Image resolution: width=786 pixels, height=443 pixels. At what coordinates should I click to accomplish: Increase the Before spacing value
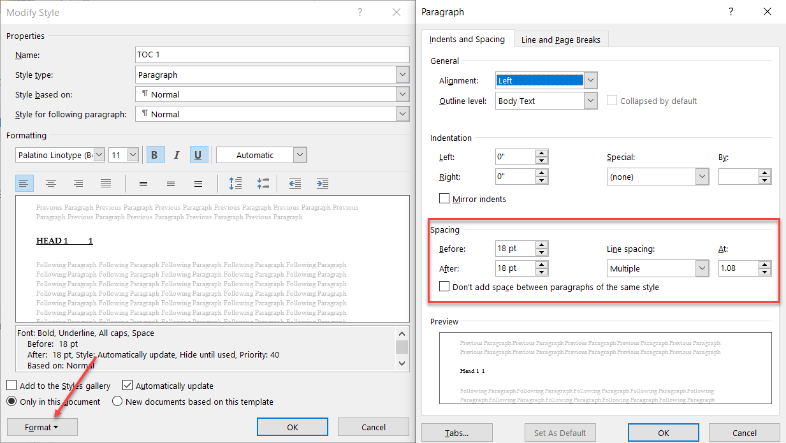tap(542, 245)
